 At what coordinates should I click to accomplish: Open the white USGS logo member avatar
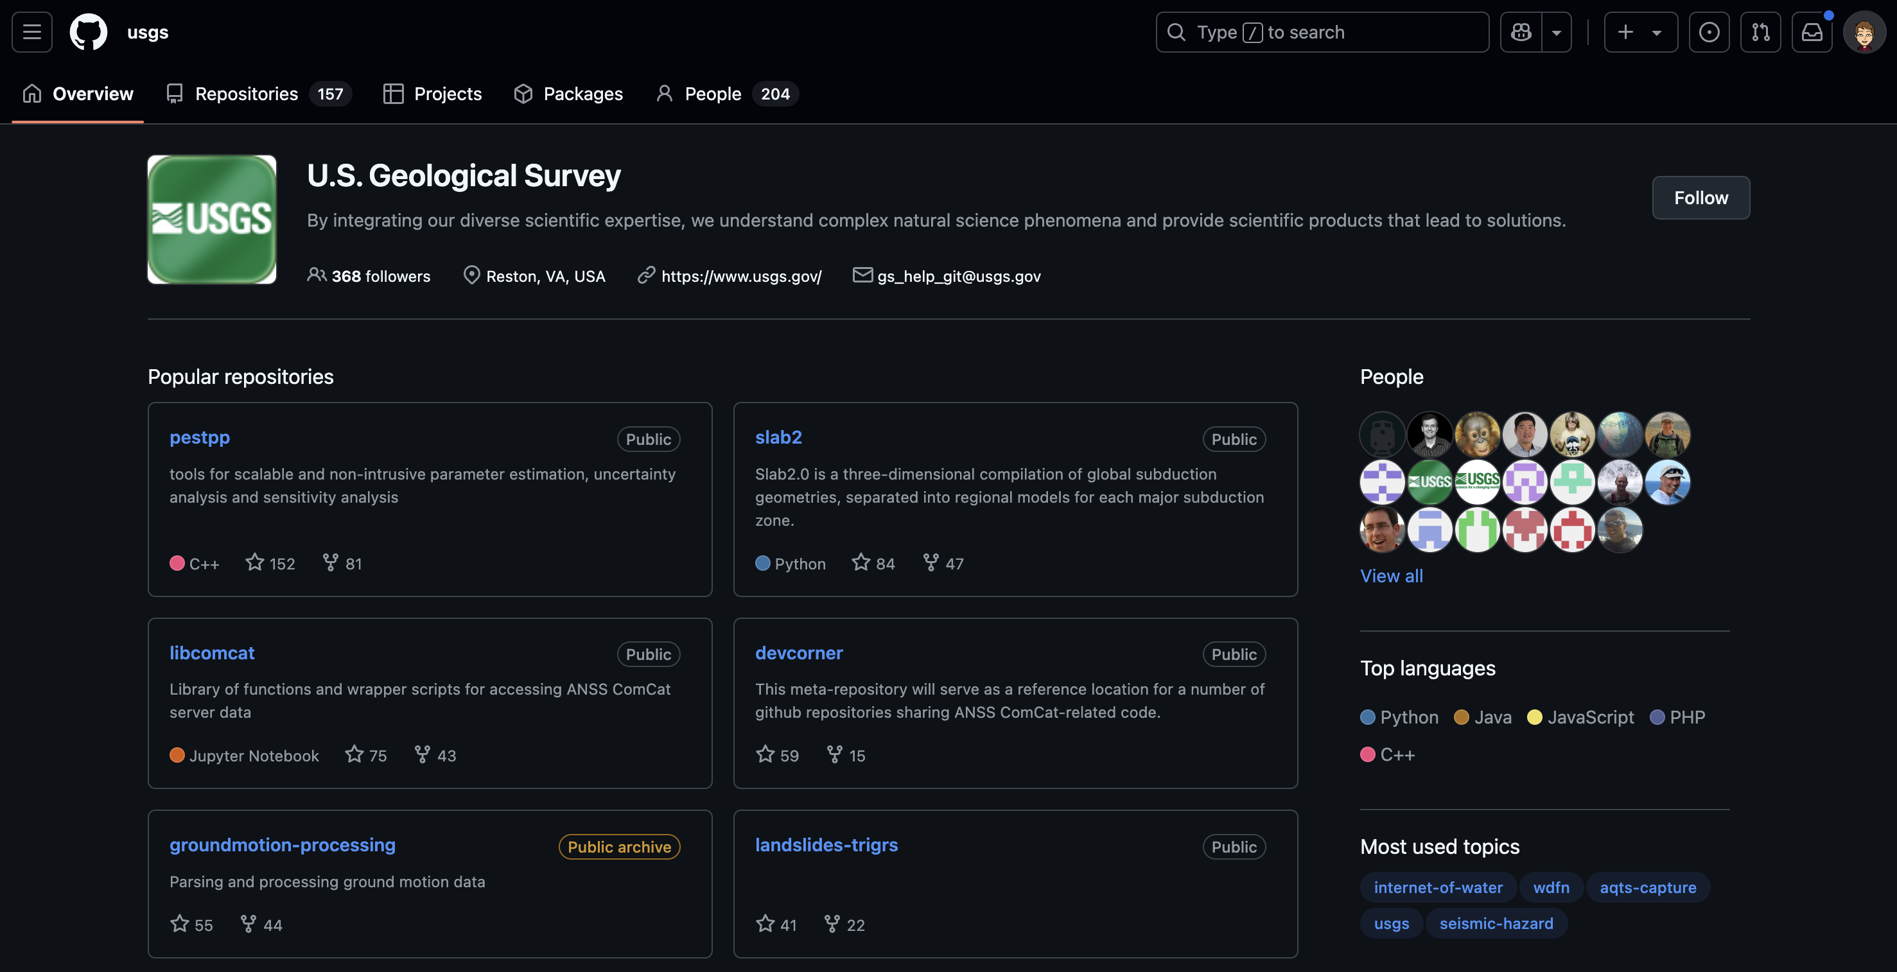tap(1477, 482)
